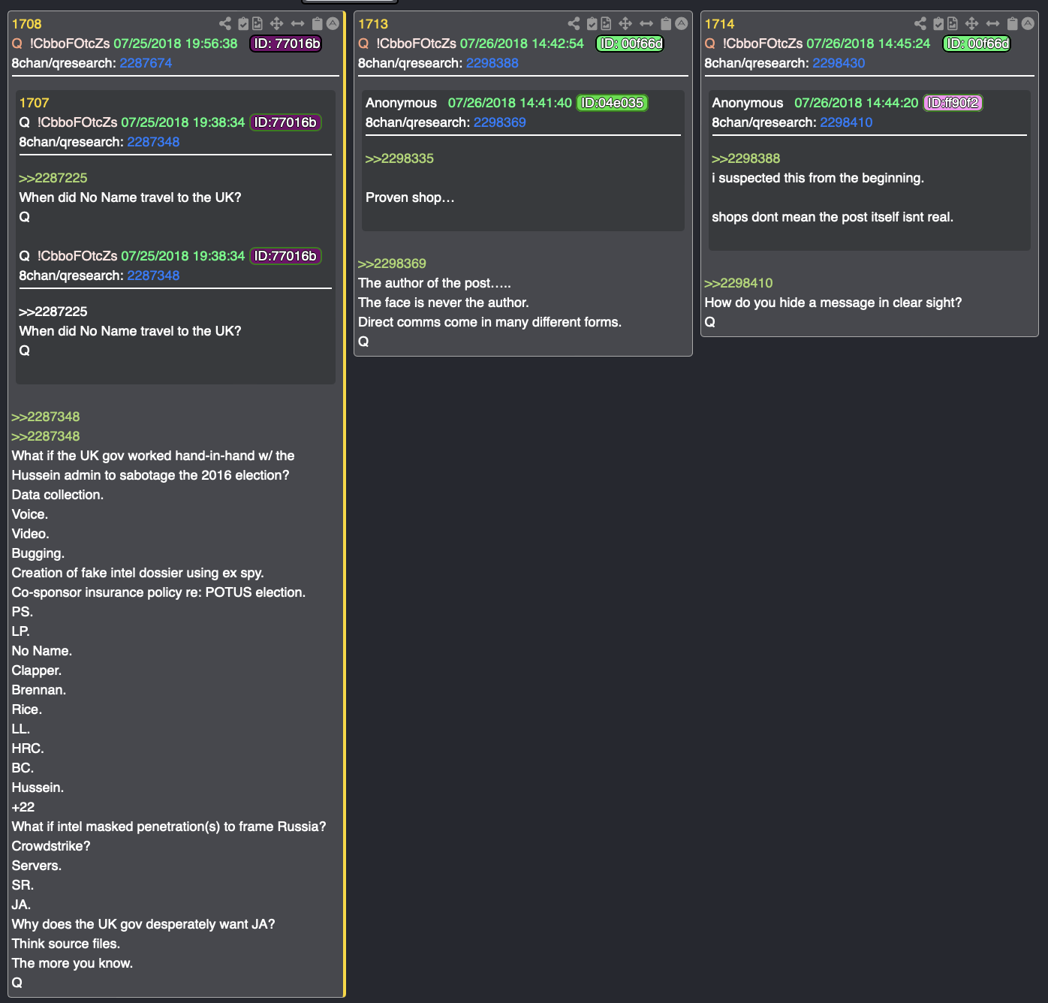Open 8chan link 2298430
The height and width of the screenshot is (1003, 1048).
point(839,63)
